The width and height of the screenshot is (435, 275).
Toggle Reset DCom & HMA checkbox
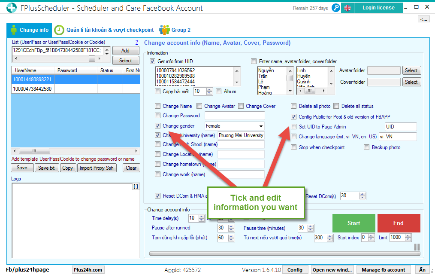tap(157, 196)
